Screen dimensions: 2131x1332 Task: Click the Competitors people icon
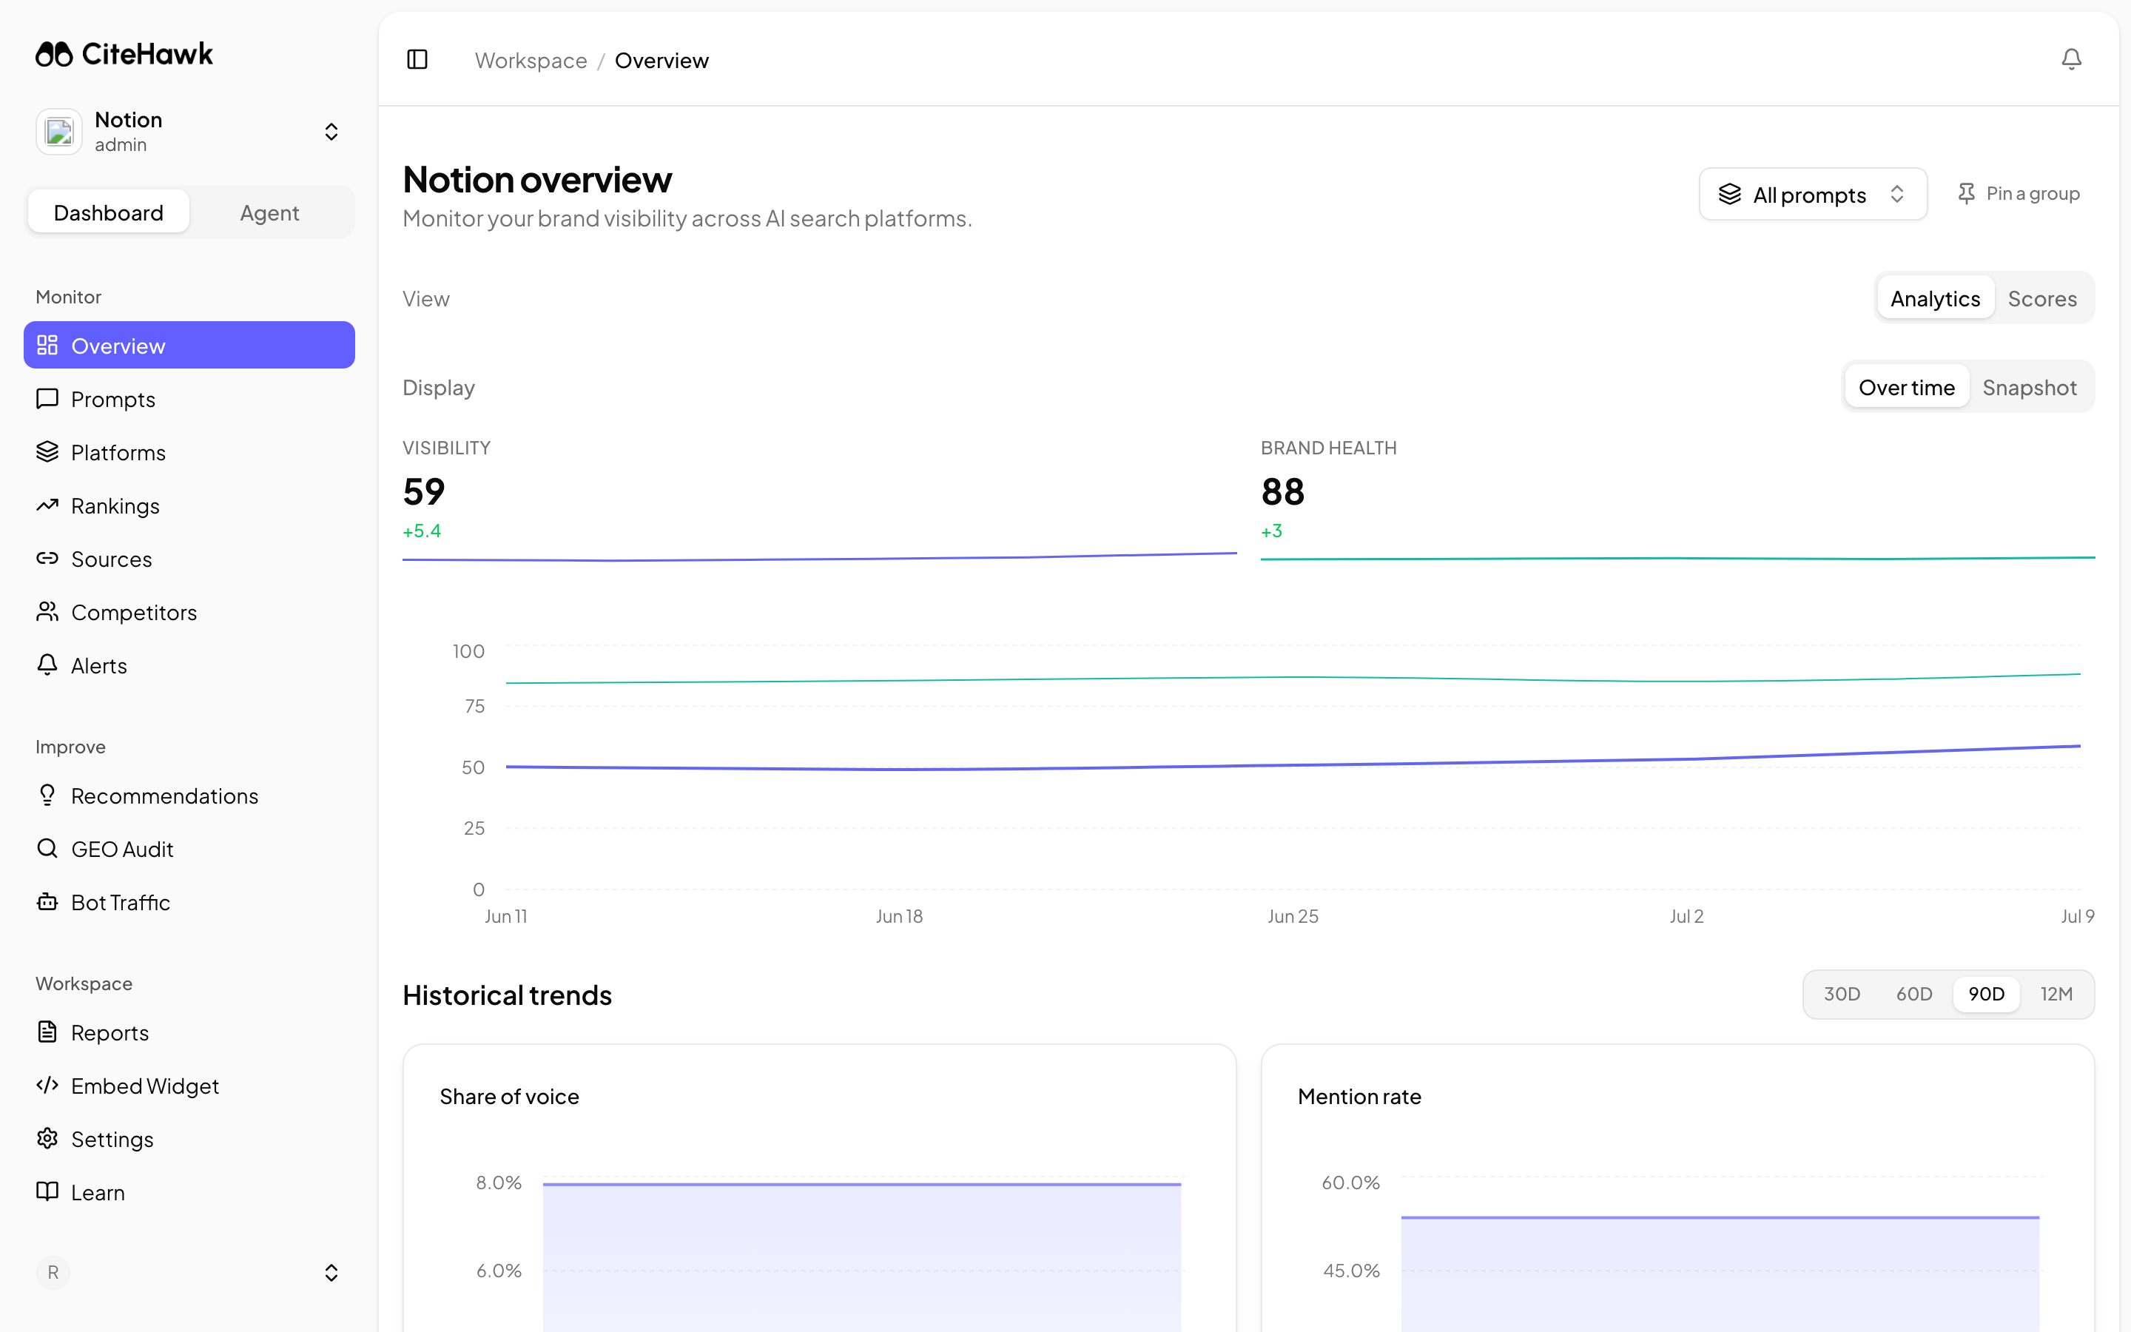(47, 612)
